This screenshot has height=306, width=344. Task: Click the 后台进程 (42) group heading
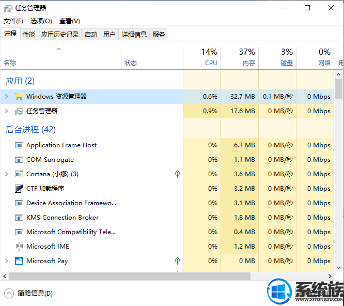coord(30,130)
